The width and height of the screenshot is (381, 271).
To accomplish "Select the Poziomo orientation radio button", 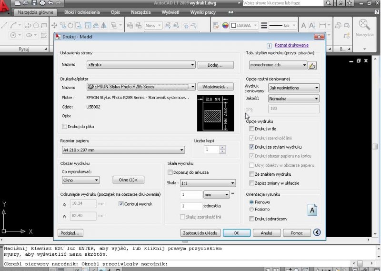I will [x=252, y=209].
